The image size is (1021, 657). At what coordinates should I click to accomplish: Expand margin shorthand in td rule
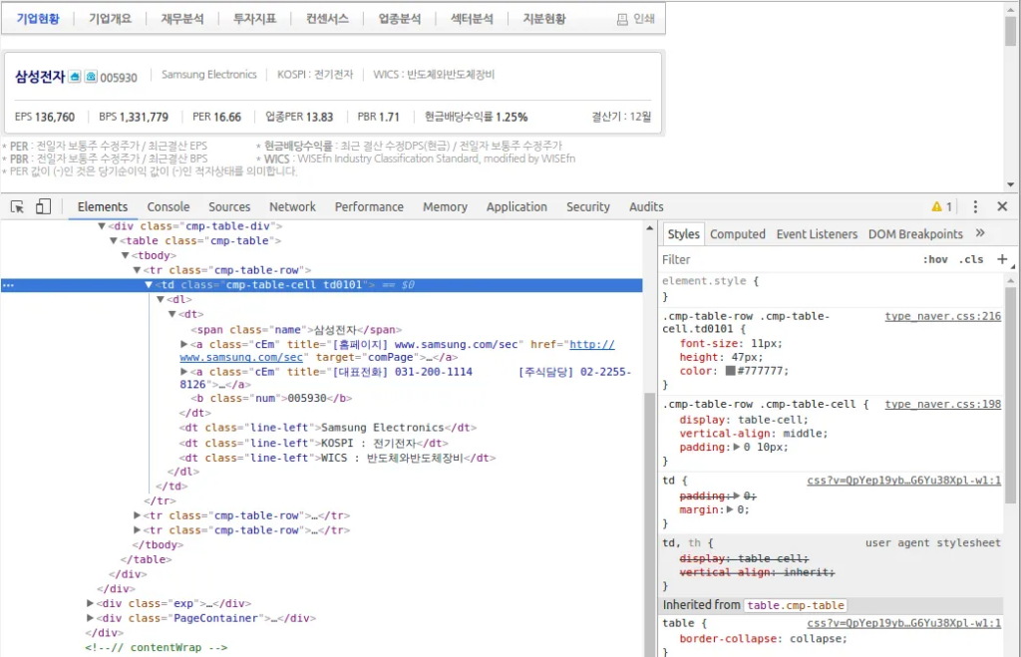pyautogui.click(x=730, y=509)
